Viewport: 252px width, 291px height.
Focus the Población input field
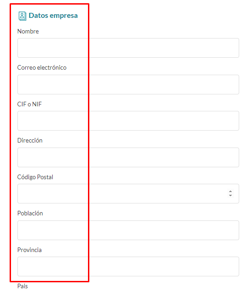coord(128,230)
